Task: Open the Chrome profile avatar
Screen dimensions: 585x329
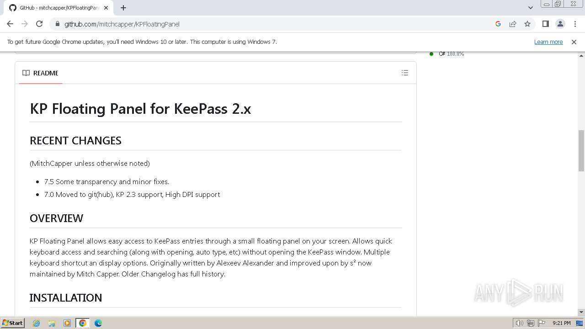Action: pyautogui.click(x=560, y=24)
